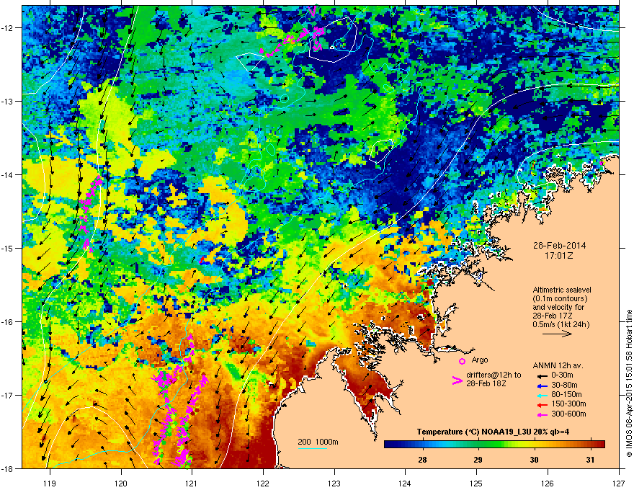Click the IMOS copyright timestamp text
Screen dimensions: 634x490
pos(629,383)
